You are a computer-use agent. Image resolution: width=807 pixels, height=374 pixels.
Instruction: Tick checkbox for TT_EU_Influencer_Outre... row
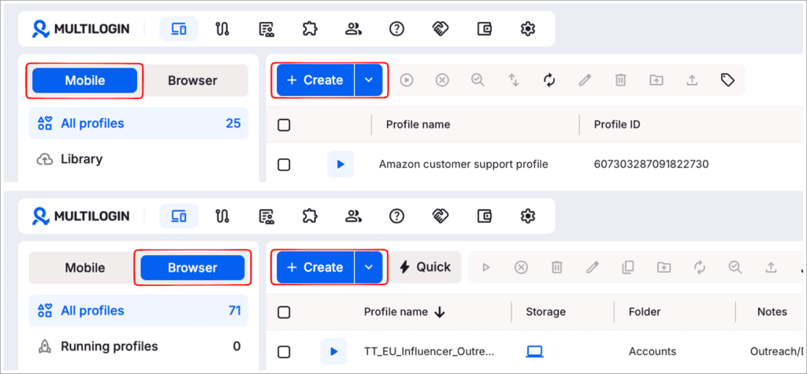(x=284, y=352)
